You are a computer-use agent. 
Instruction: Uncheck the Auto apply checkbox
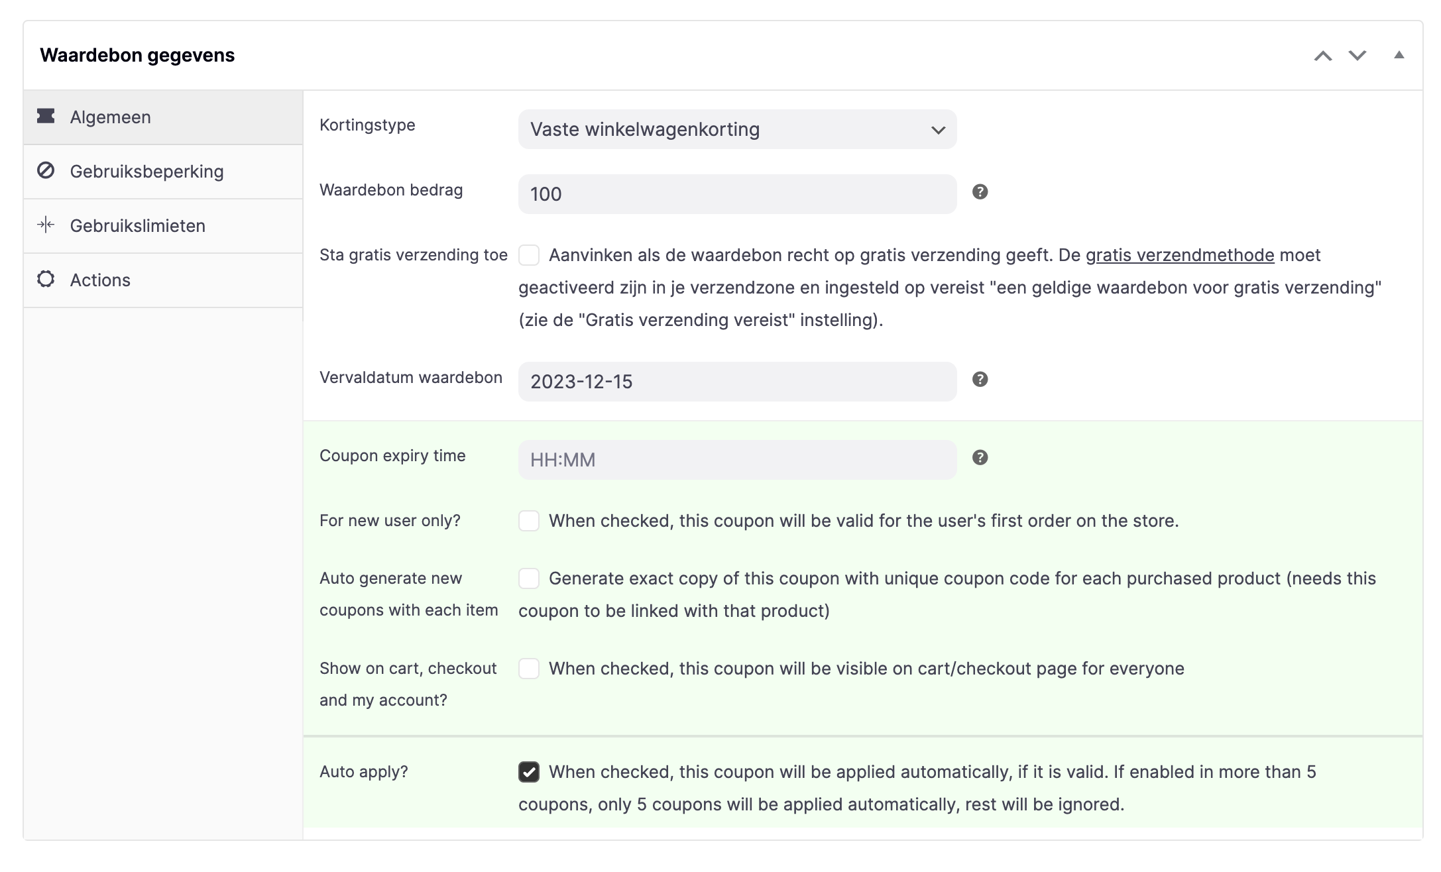tap(529, 772)
